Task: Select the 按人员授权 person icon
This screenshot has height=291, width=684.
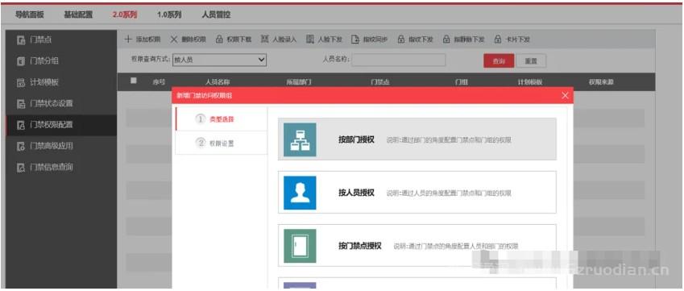Action: [300, 193]
